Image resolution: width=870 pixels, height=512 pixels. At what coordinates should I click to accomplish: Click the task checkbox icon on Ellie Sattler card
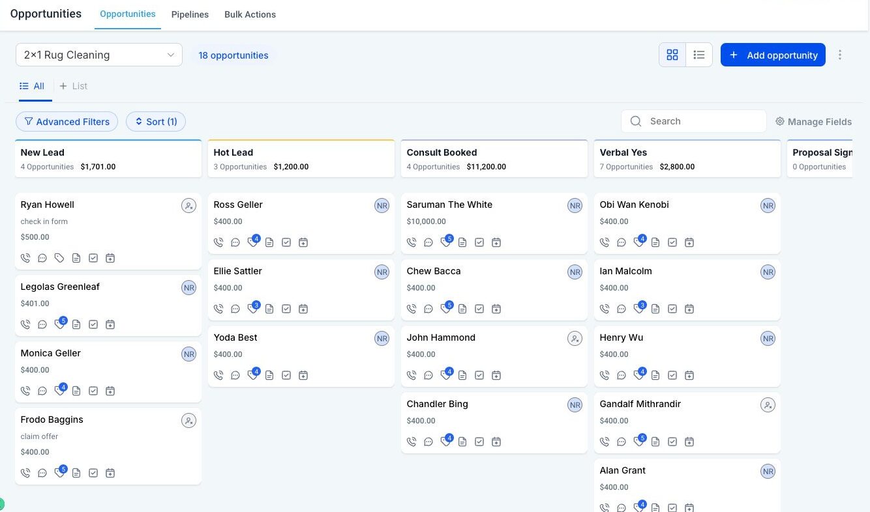pyautogui.click(x=286, y=309)
